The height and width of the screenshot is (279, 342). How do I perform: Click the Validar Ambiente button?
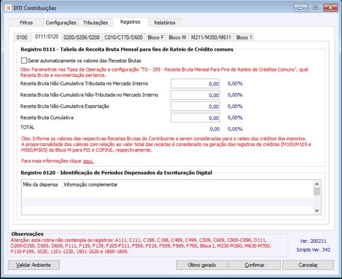click(x=34, y=265)
